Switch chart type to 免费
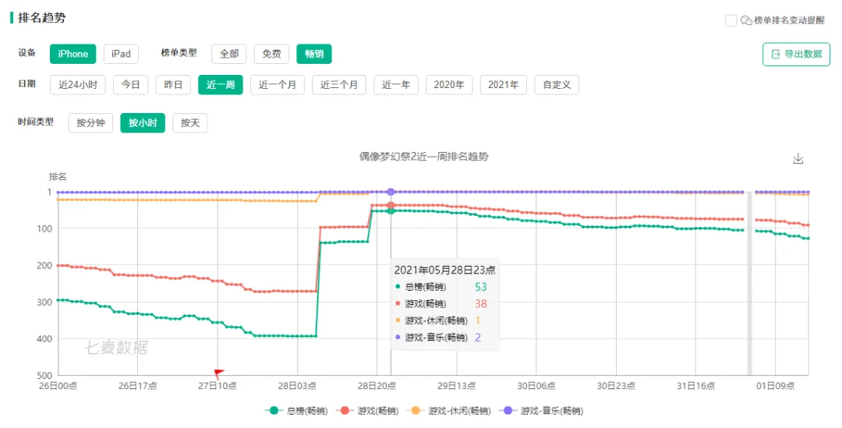842x428 pixels. (x=271, y=54)
